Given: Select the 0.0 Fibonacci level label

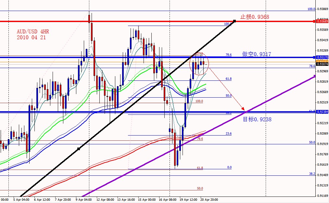Looking at the screenshot, I should pyautogui.click(x=230, y=167).
